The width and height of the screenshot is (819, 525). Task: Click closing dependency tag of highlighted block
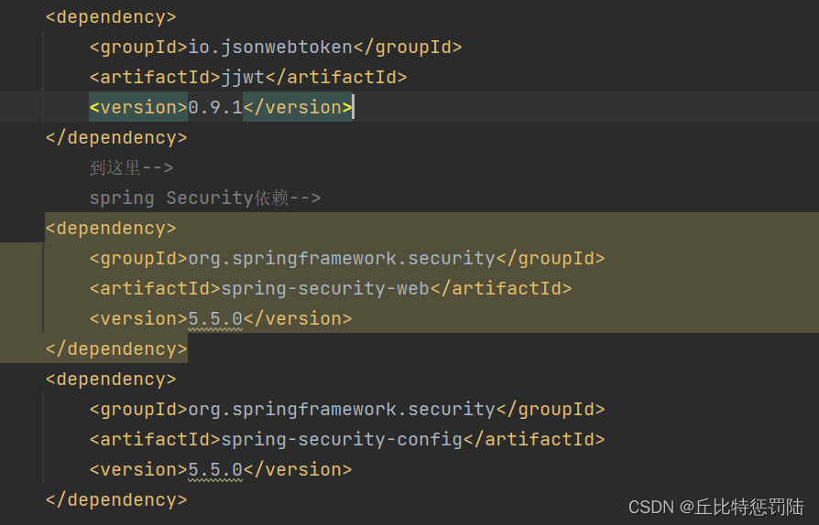116,349
